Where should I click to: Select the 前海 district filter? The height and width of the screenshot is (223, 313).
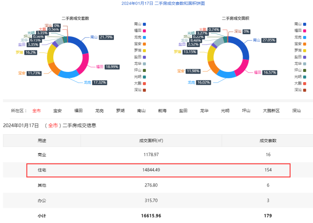[162, 110]
